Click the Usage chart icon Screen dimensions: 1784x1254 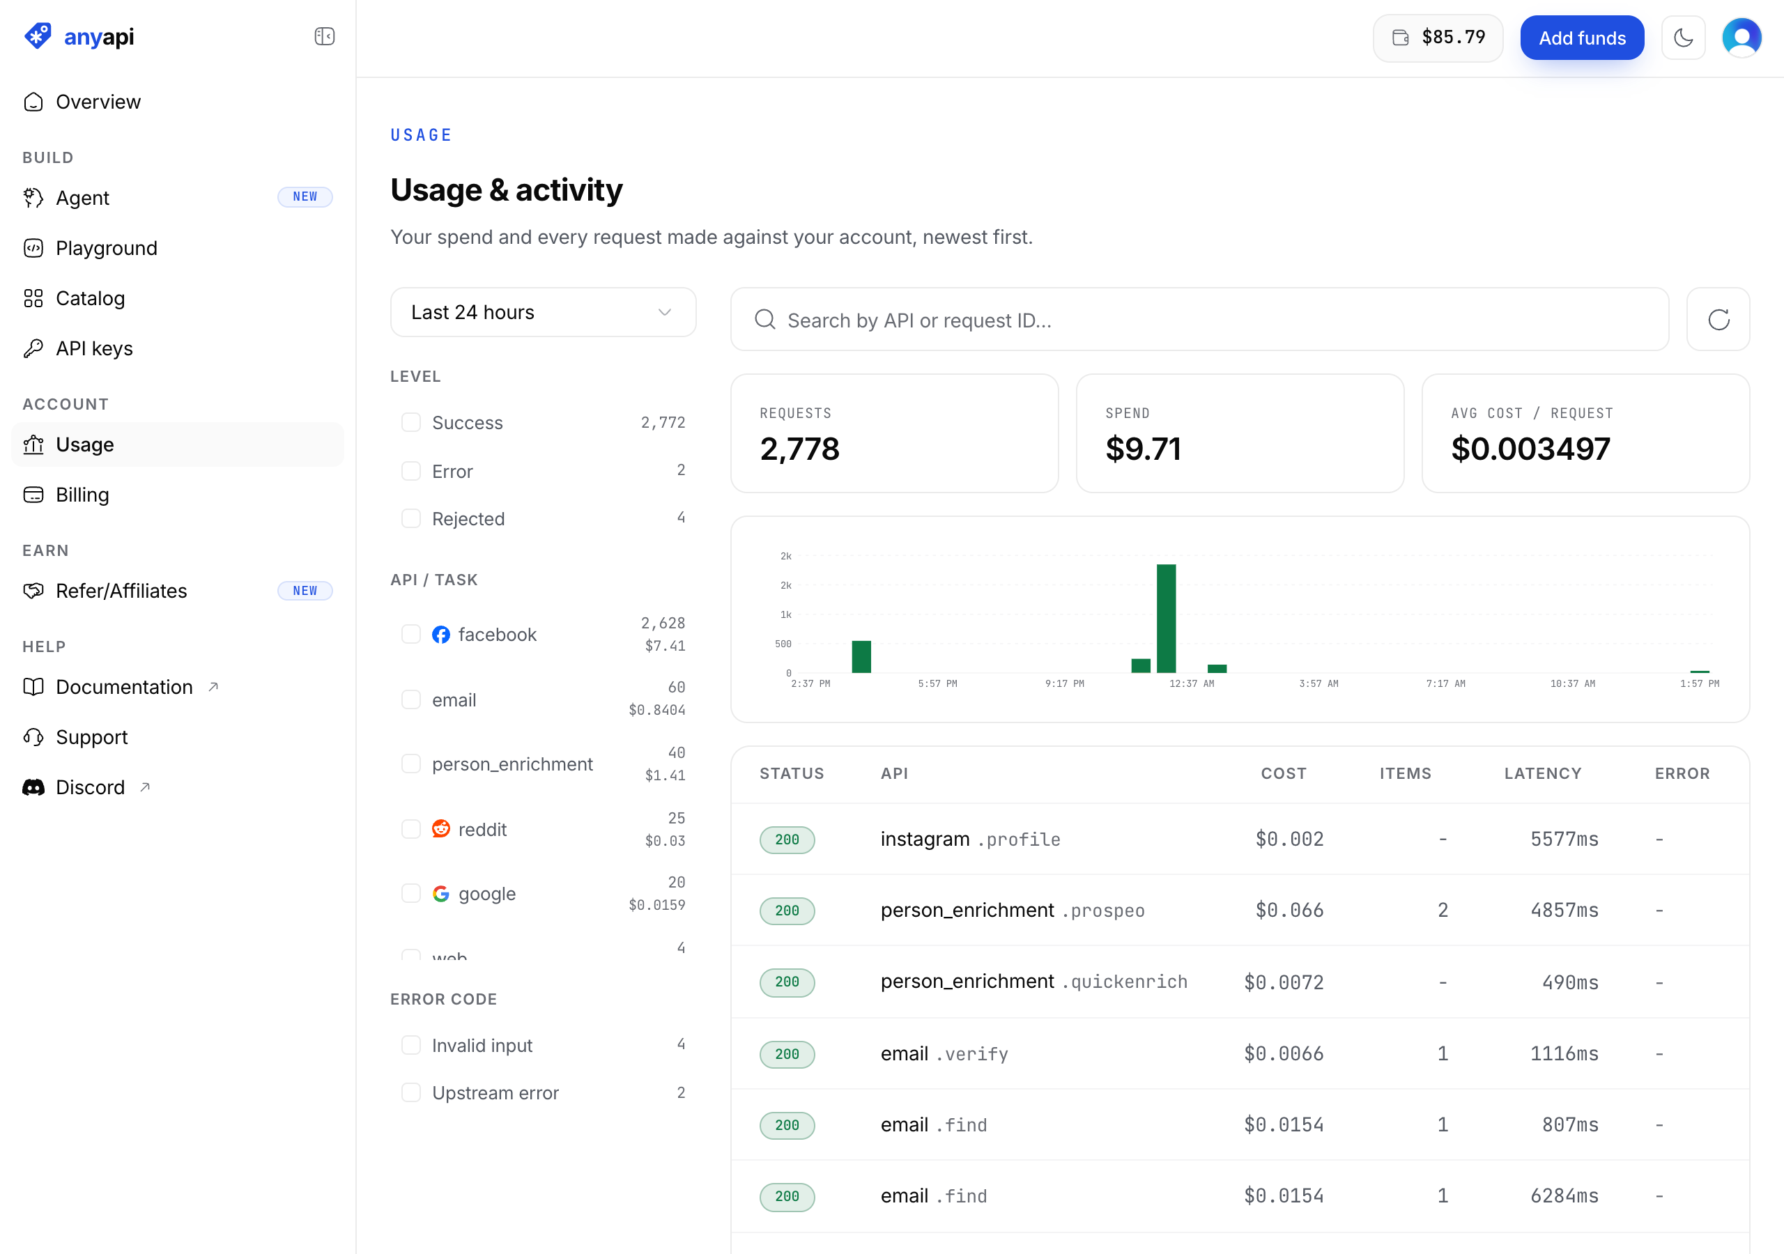[x=33, y=444]
